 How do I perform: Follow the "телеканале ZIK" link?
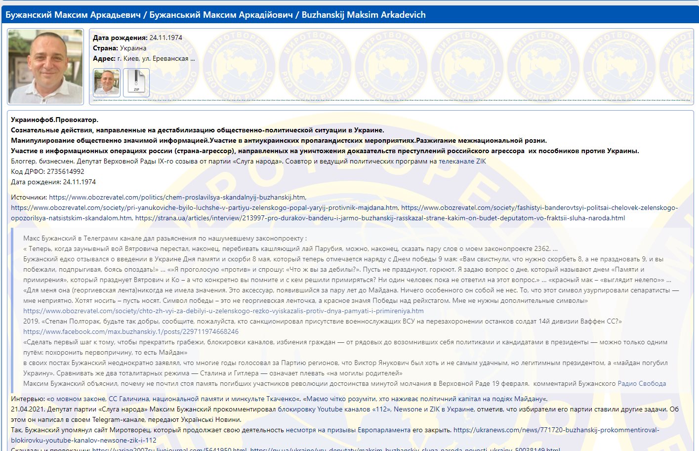[x=462, y=161]
